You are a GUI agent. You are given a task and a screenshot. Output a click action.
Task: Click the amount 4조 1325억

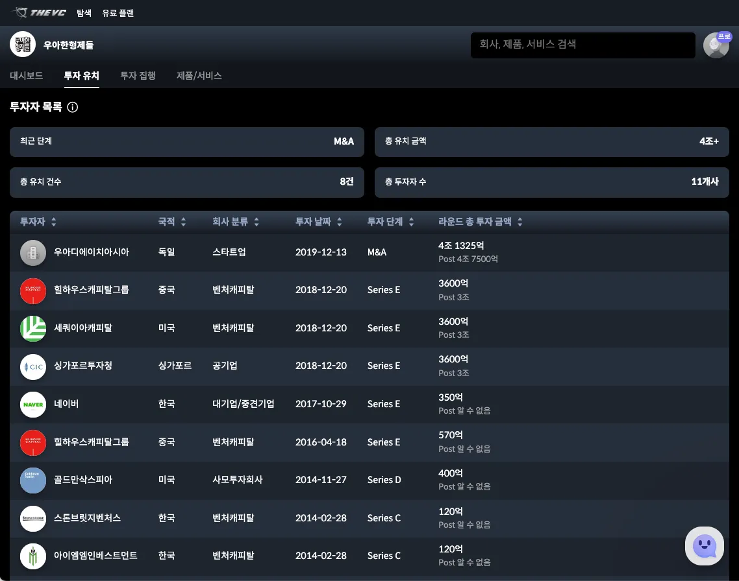tap(461, 245)
